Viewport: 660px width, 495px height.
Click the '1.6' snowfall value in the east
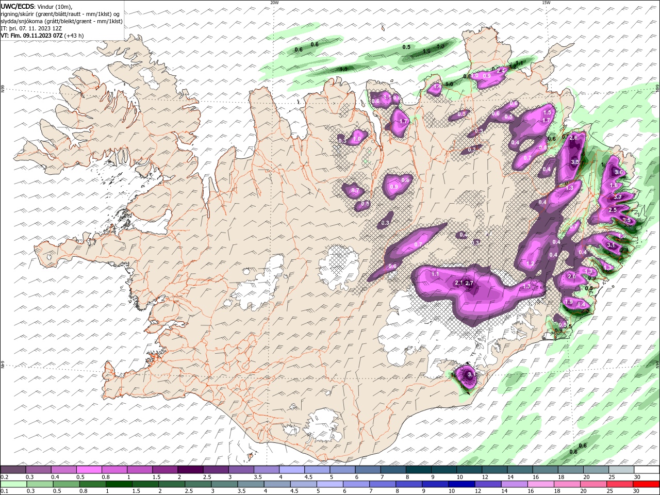coord(614,185)
